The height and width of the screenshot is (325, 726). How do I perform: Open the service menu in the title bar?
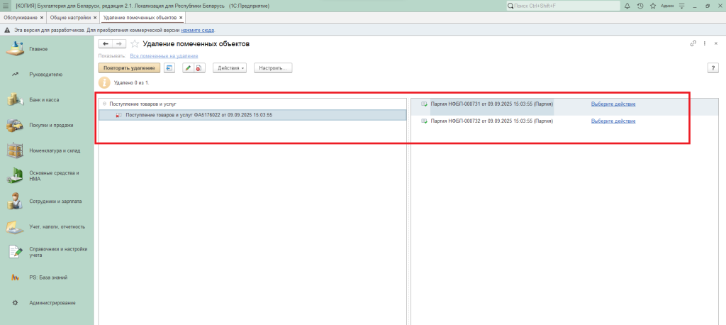[x=682, y=6]
